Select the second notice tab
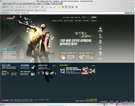This screenshot has width=135, height=106. click(x=10, y=49)
